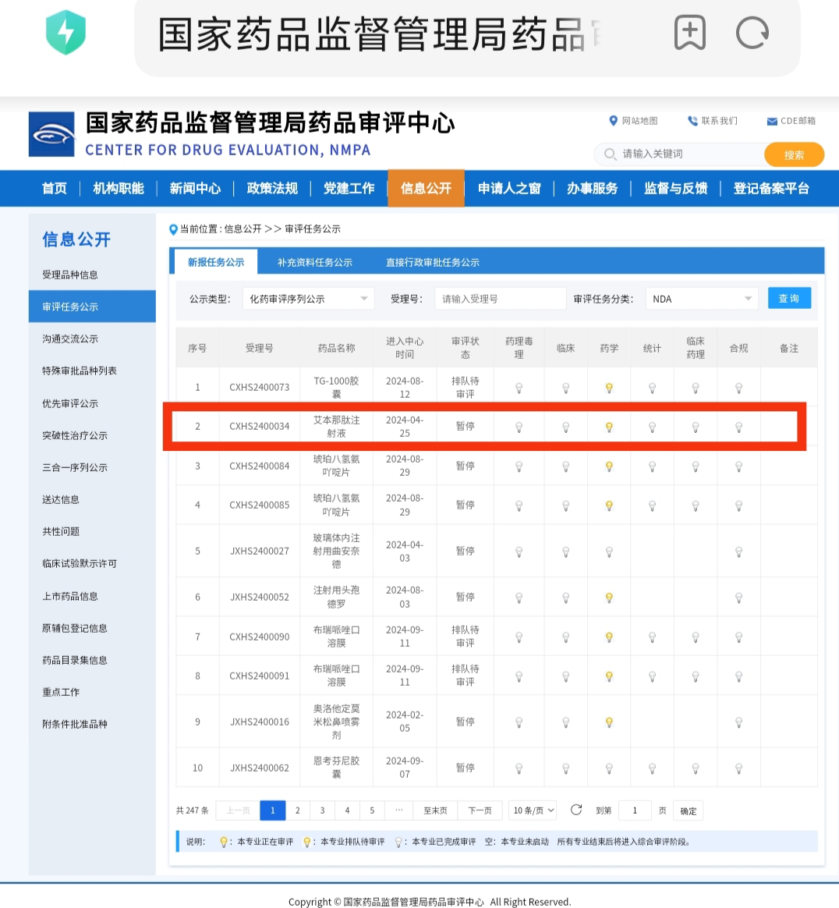Add page to bookmarks icon

click(690, 33)
